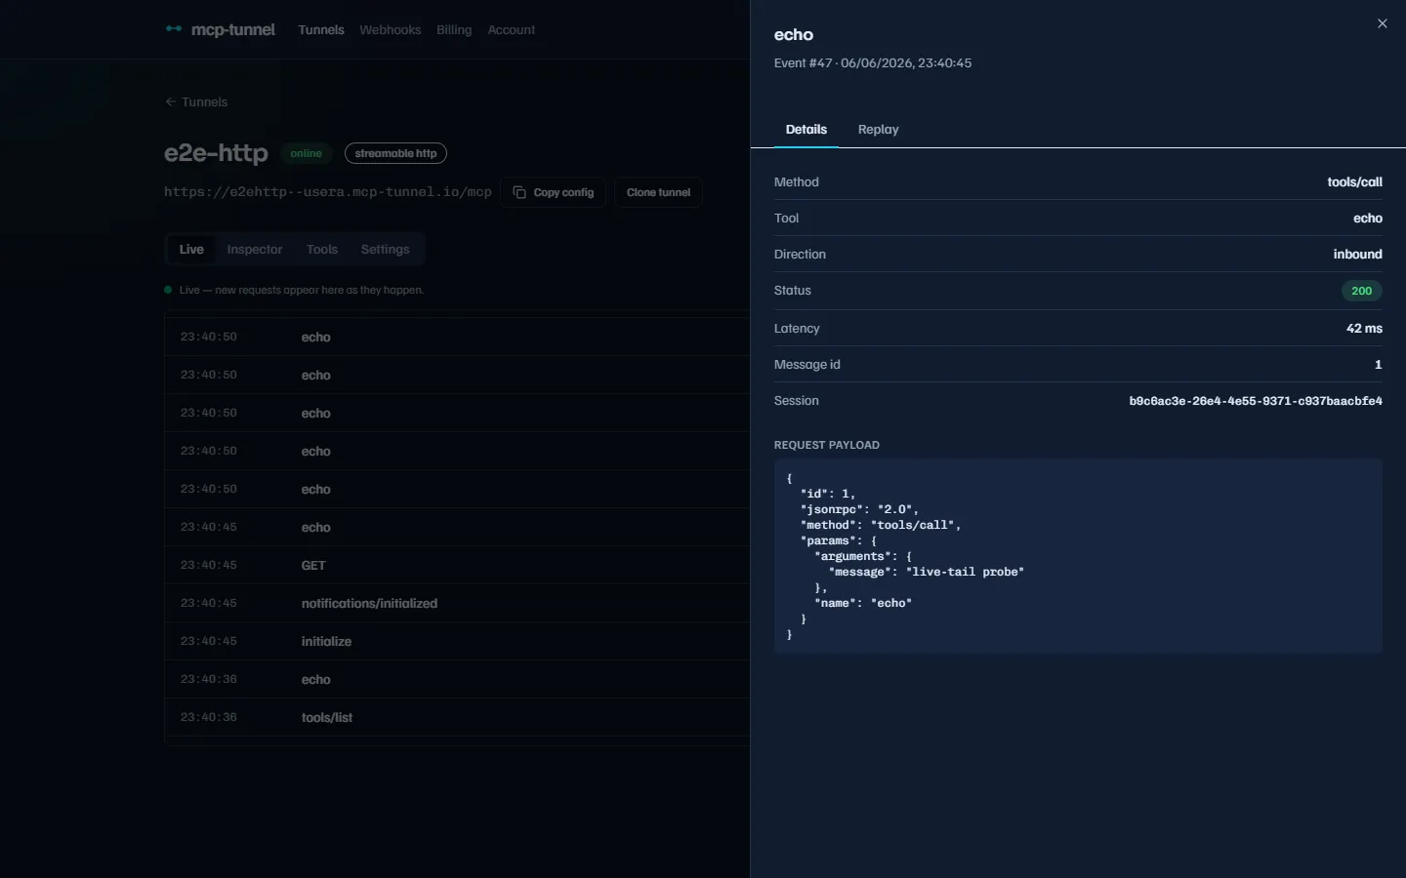
Task: Open the initialize event row
Action: click(457, 641)
